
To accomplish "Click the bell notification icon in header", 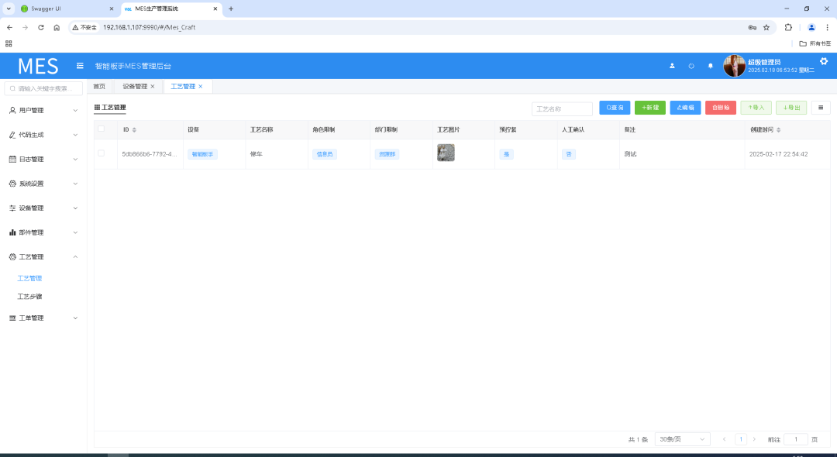I will [x=711, y=66].
